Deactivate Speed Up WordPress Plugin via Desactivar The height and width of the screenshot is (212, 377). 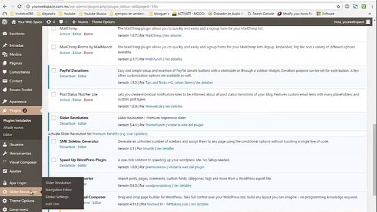coord(67,165)
